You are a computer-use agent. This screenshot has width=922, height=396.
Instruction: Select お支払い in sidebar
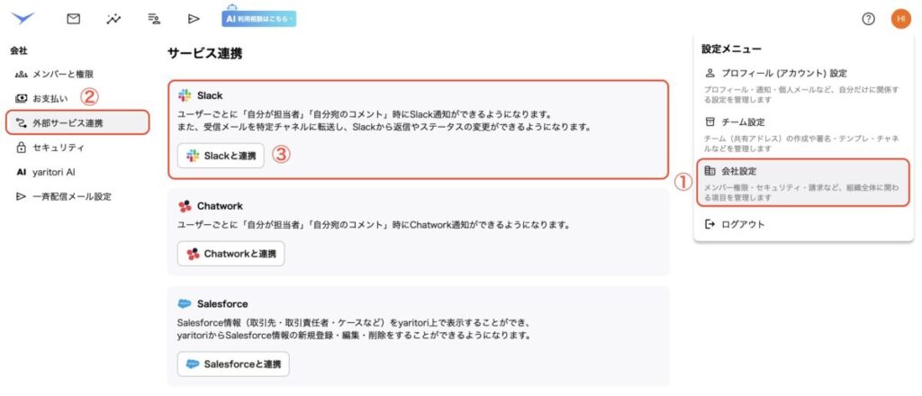tap(50, 97)
